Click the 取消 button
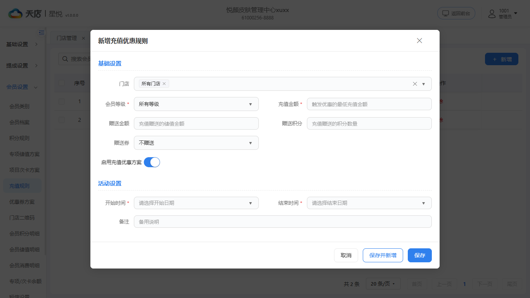 (346, 255)
